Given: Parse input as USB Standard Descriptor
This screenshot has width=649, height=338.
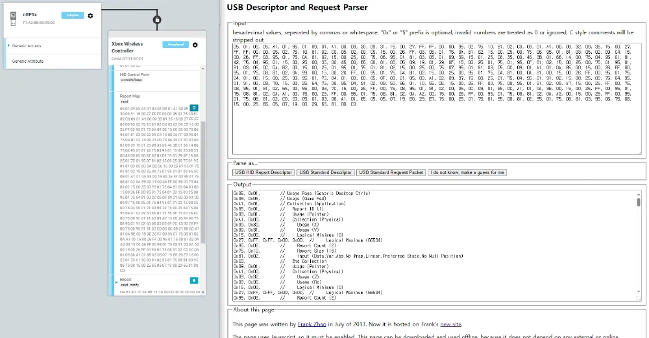Looking at the screenshot, I should [x=324, y=173].
